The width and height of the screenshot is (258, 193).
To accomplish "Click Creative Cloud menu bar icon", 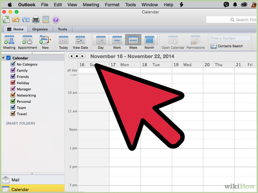I will pyautogui.click(x=244, y=5).
